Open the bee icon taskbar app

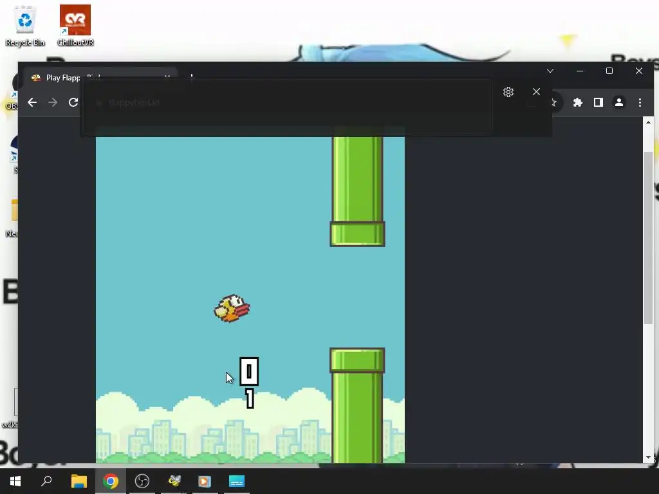tap(174, 481)
